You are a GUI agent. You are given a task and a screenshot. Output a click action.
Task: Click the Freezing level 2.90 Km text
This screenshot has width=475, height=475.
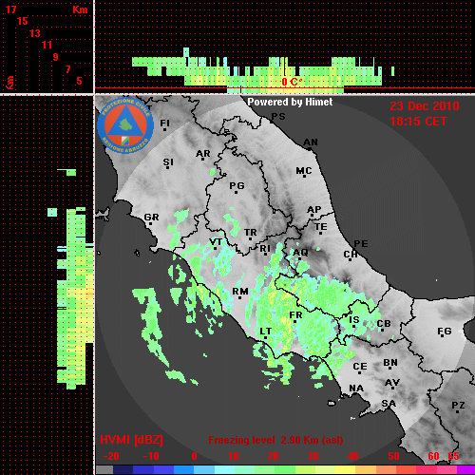(x=275, y=440)
